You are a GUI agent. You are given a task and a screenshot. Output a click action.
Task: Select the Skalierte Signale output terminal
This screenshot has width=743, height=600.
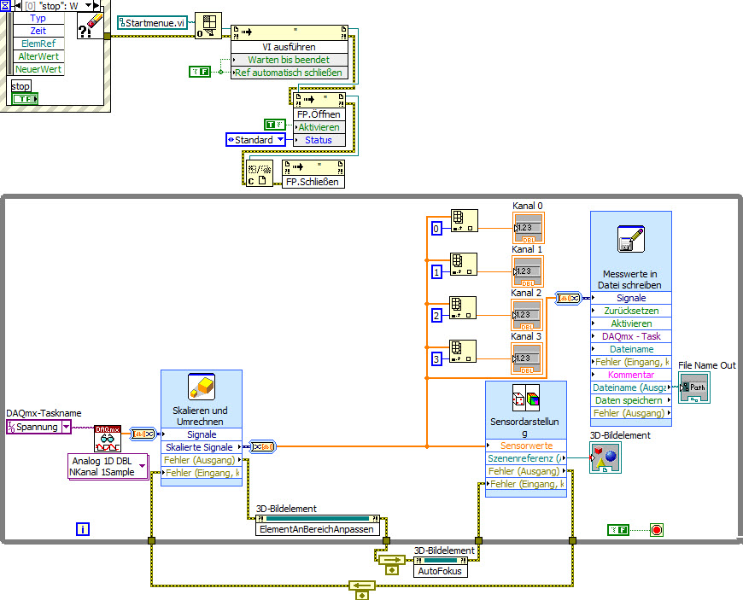[x=202, y=447]
